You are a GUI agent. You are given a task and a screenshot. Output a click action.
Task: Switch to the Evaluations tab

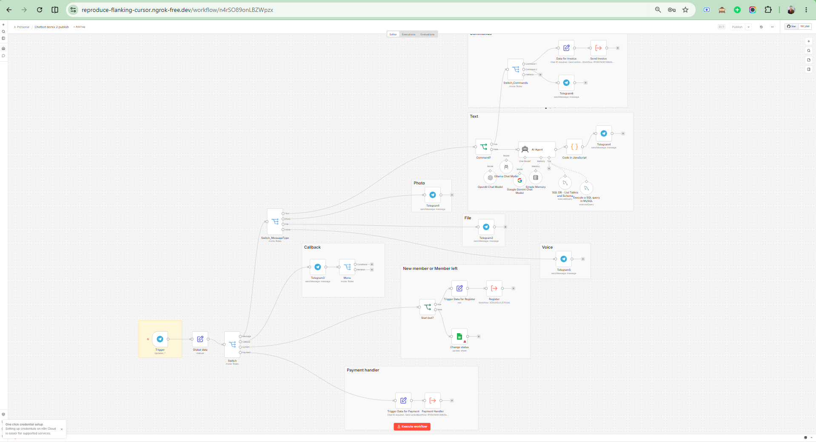[428, 34]
